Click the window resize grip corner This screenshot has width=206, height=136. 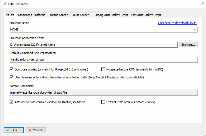(205, 135)
